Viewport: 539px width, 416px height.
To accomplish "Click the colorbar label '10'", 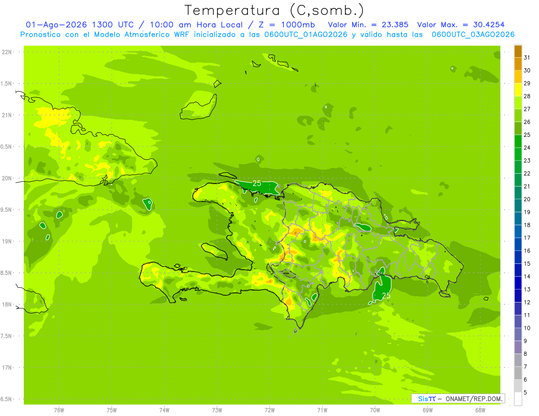I will tap(527, 328).
